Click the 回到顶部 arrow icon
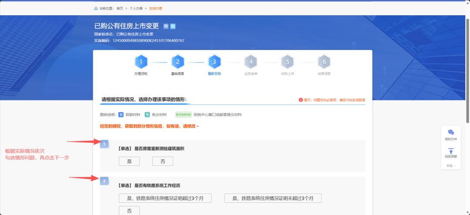 click(451, 151)
